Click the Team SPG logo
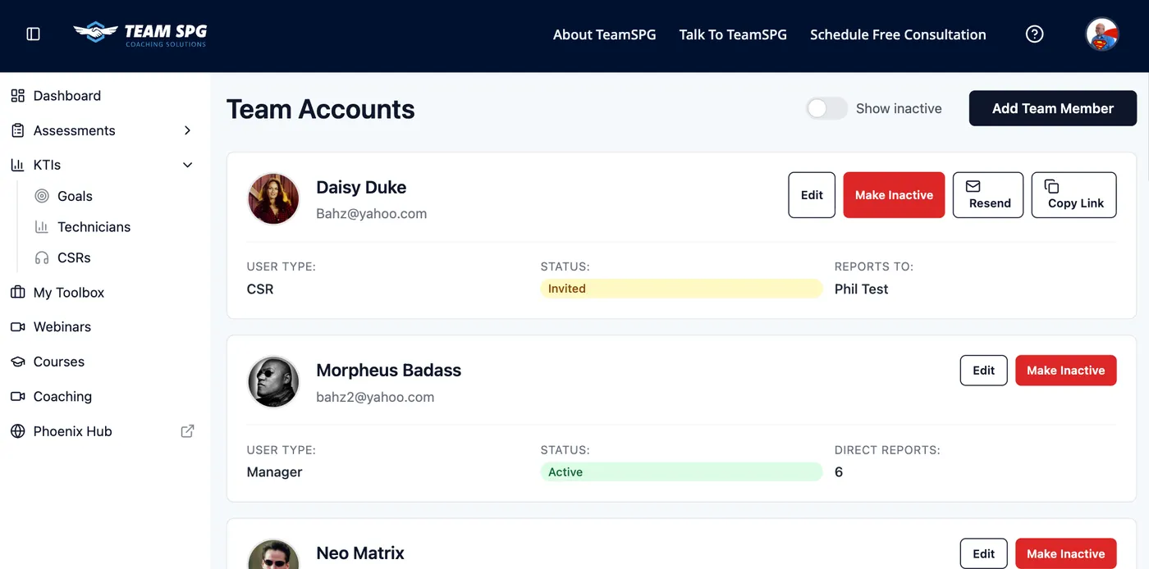This screenshot has height=569, width=1149. pyautogui.click(x=140, y=34)
